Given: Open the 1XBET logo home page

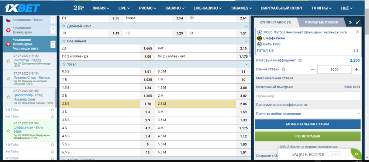Looking at the screenshot, I should point(23,8).
